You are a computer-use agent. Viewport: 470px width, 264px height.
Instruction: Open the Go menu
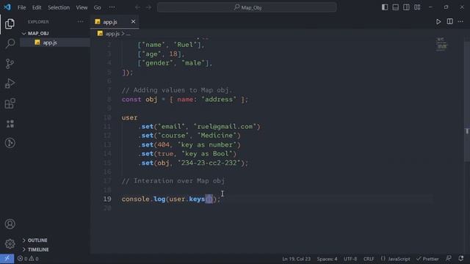tap(97, 7)
